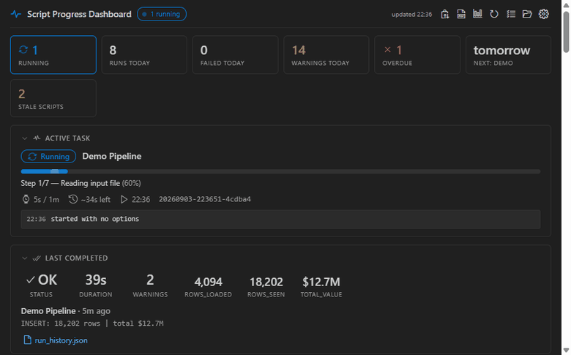
Task: Click the scrollbar down arrow
Action: coord(566,351)
